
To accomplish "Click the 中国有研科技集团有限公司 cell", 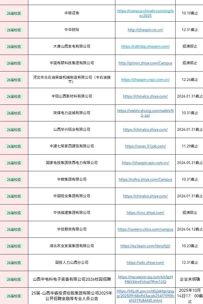I will click(x=72, y=63).
